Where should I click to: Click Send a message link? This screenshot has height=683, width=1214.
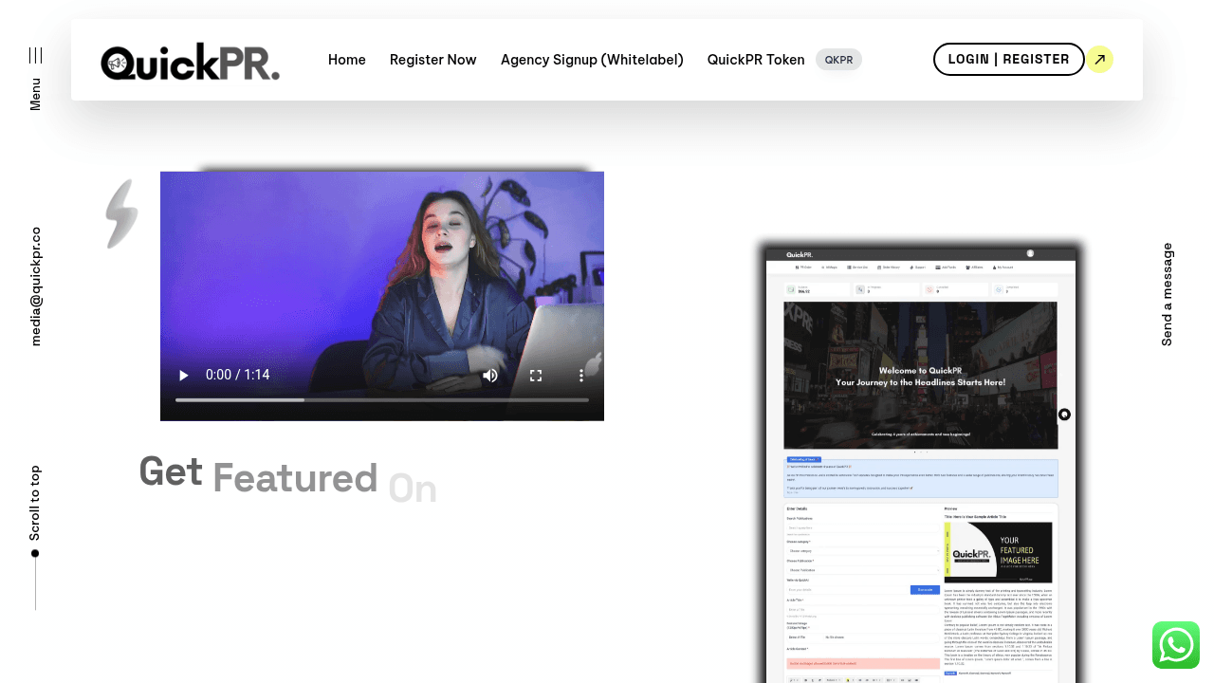tap(1168, 294)
